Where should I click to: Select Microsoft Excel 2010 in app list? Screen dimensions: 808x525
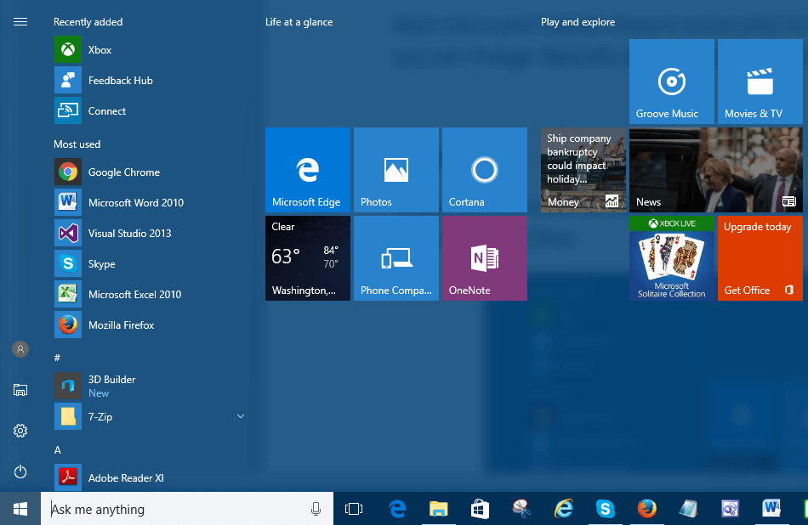[x=134, y=295]
